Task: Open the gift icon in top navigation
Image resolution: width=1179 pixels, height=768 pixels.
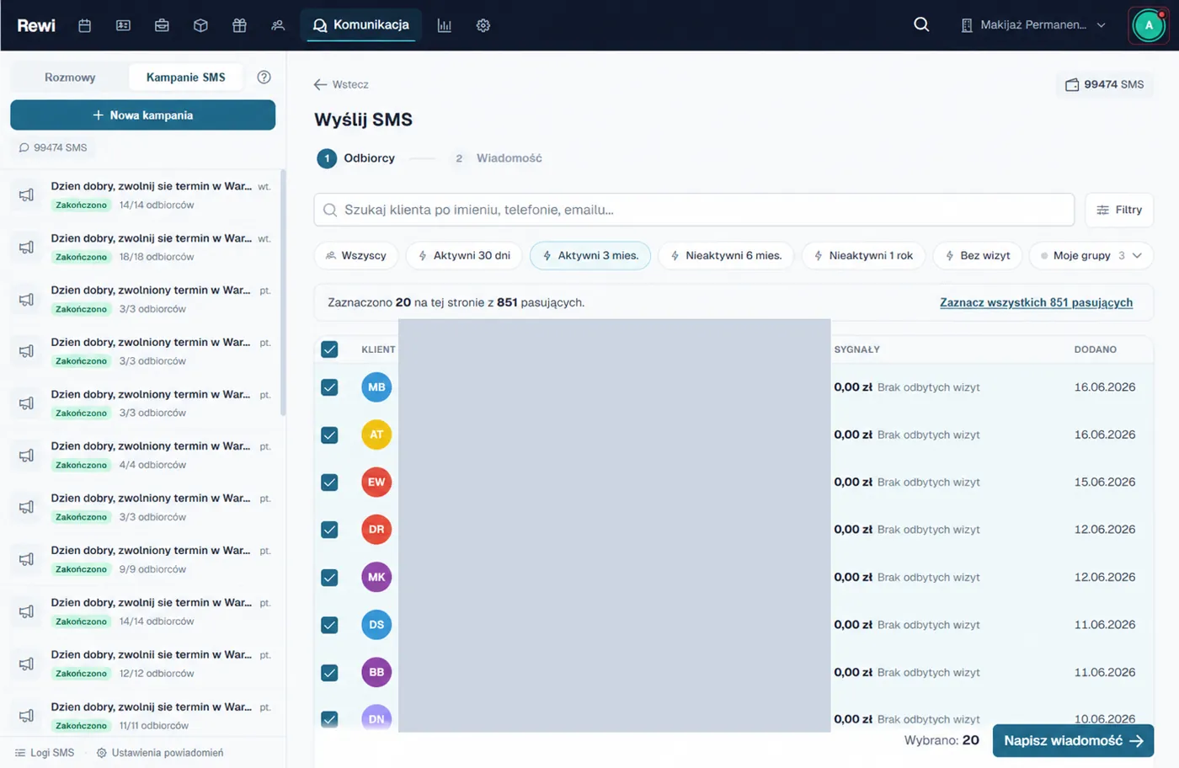Action: [239, 25]
